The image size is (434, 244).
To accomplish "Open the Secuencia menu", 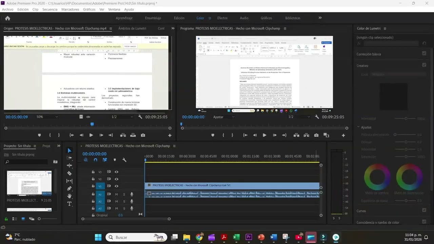I will pyautogui.click(x=50, y=9).
